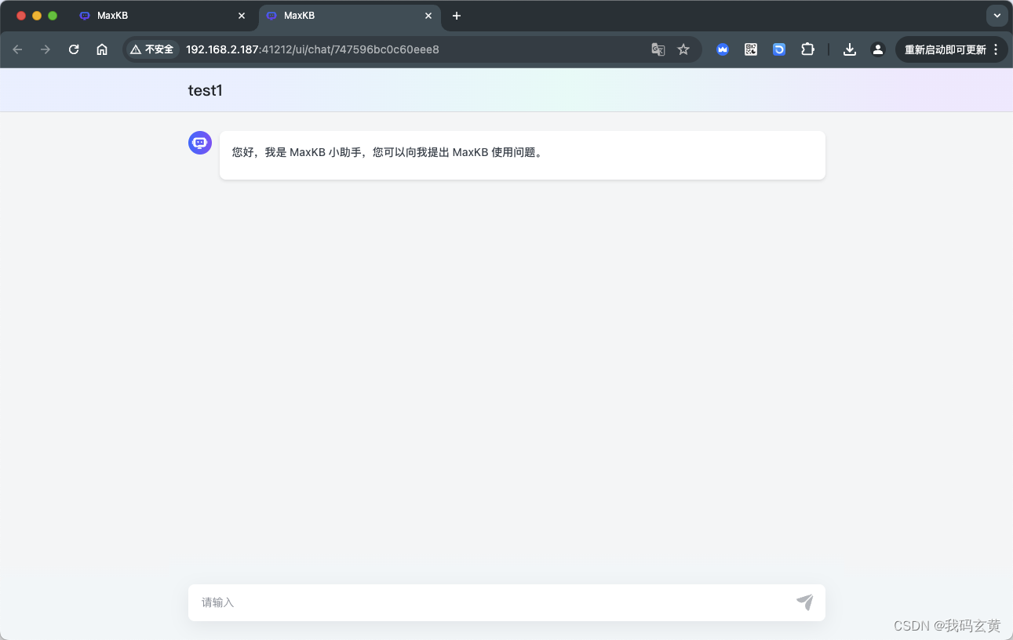
Task: Click the green fullscreen window button
Action: pos(53,16)
